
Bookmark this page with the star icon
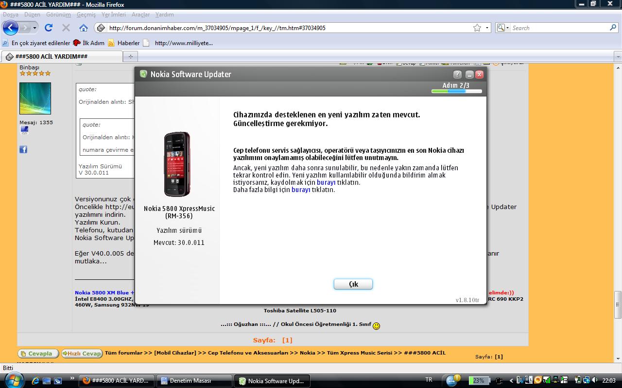[477, 28]
